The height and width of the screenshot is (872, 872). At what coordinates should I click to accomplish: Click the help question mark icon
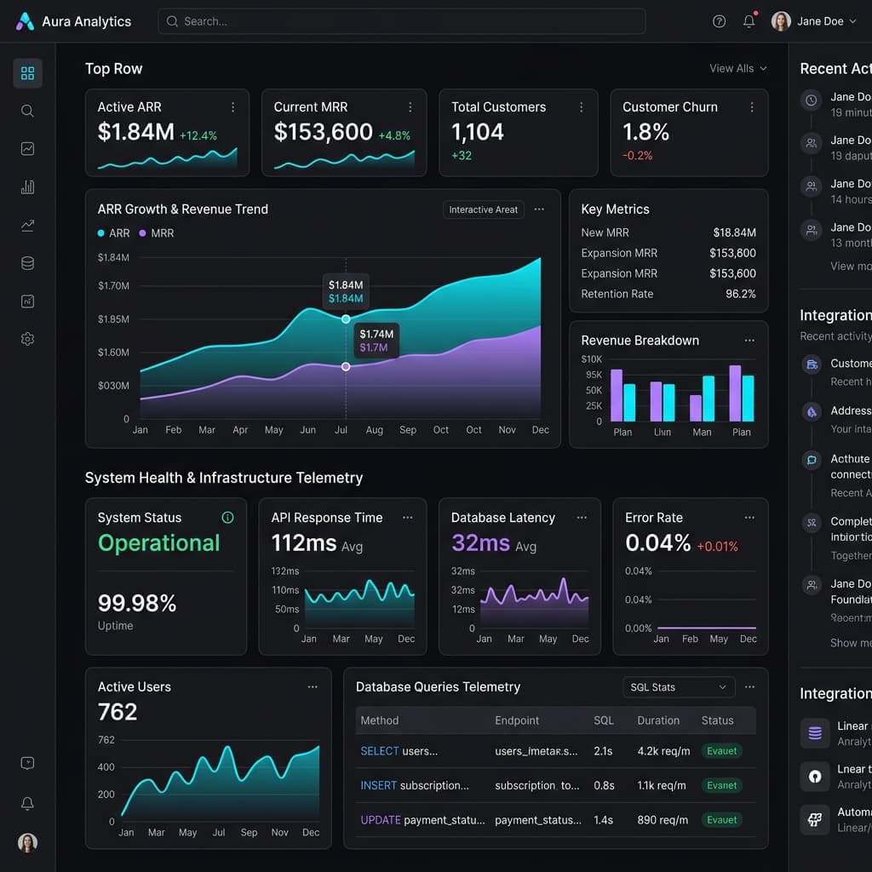pyautogui.click(x=719, y=21)
